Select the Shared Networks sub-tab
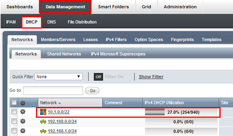The height and width of the screenshot is (136, 233). pos(64,54)
